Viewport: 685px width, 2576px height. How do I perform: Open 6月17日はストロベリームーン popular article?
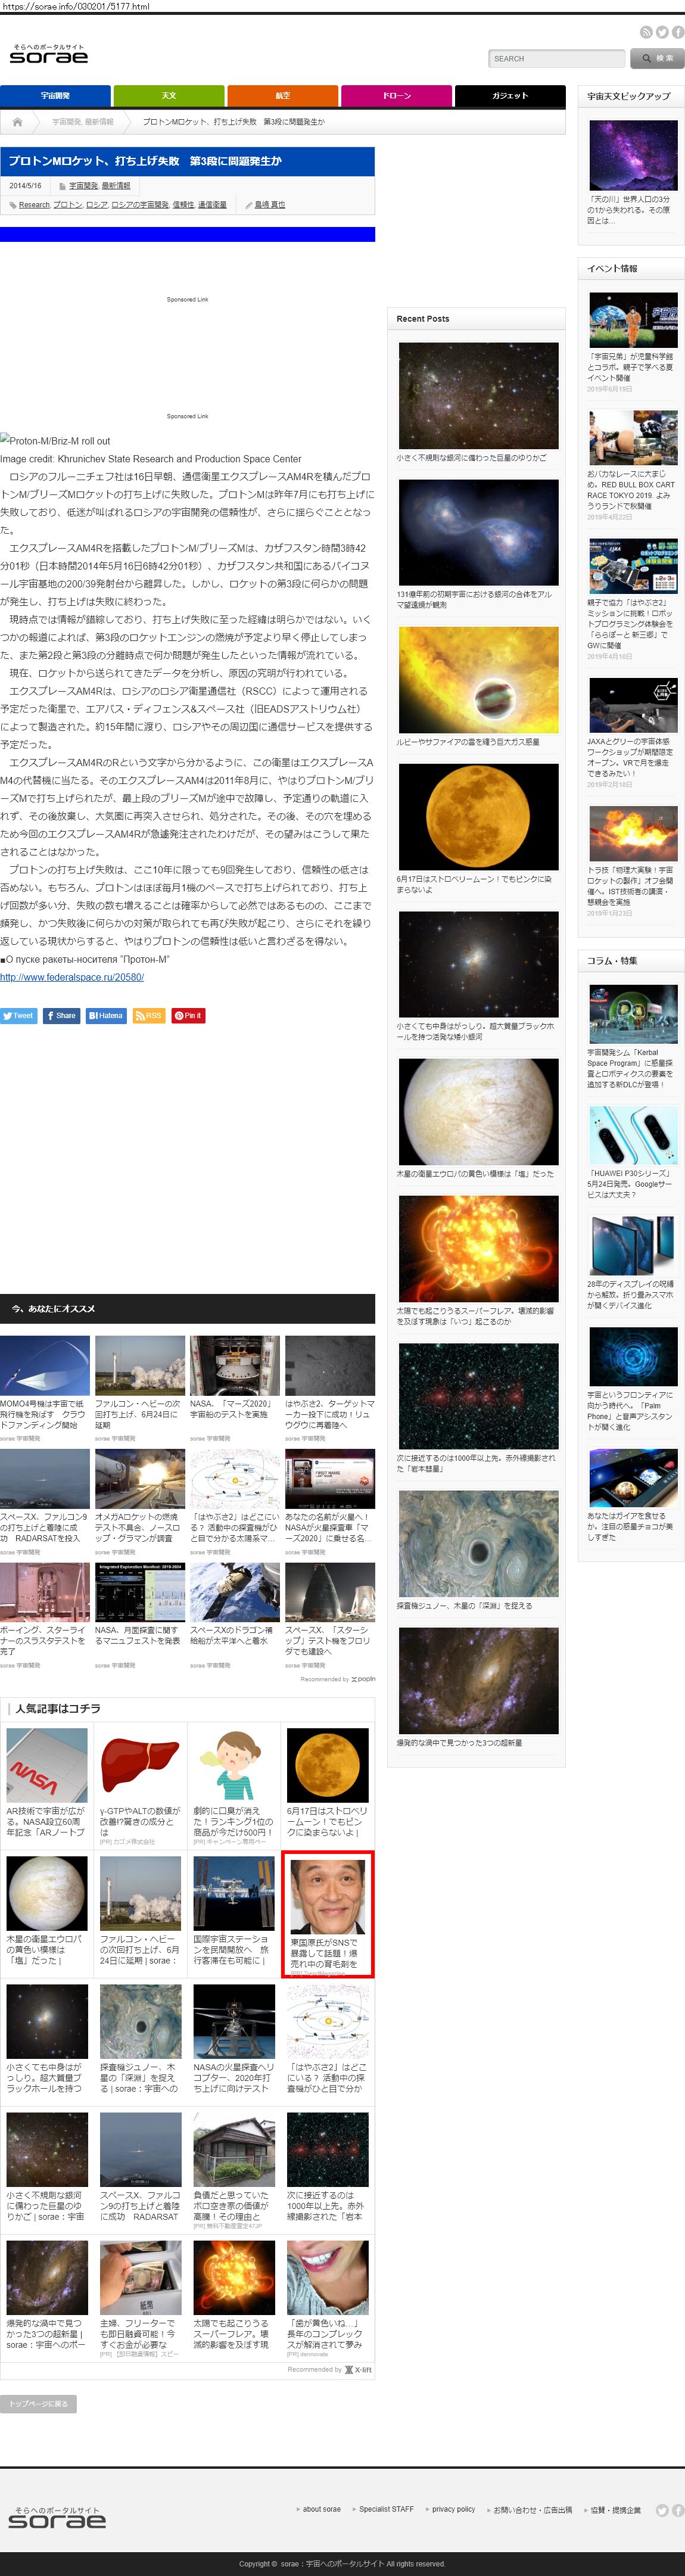coord(327,1783)
